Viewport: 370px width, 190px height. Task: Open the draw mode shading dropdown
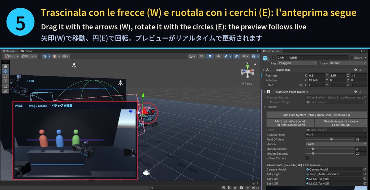(192, 56)
